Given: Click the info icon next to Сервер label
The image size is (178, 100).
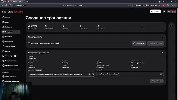Looking at the screenshot, I should click(102, 70).
